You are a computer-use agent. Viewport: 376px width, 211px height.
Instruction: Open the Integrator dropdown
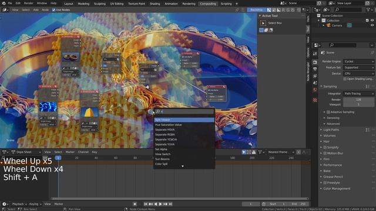click(359, 94)
